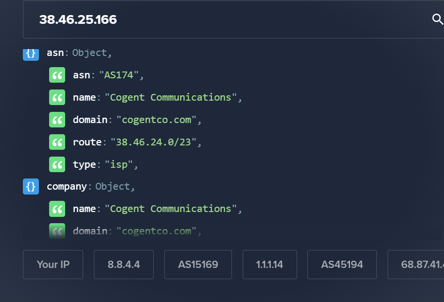Click quote icon beside first cogentco.com domain
This screenshot has width=444, height=302.
click(x=57, y=120)
